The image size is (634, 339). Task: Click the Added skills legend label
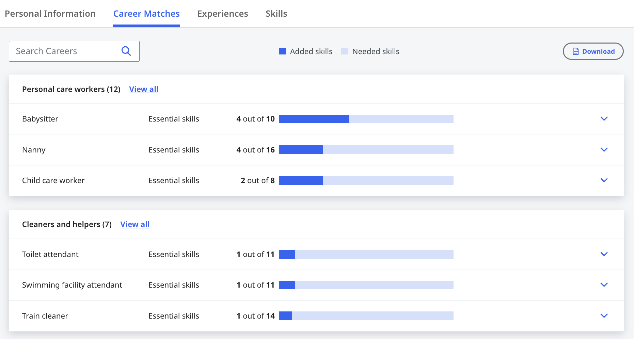click(x=311, y=51)
